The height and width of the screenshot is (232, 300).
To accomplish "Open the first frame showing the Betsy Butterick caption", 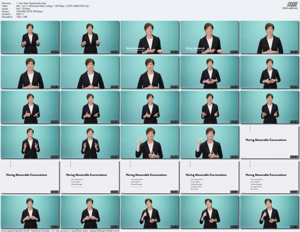I will (150, 37).
